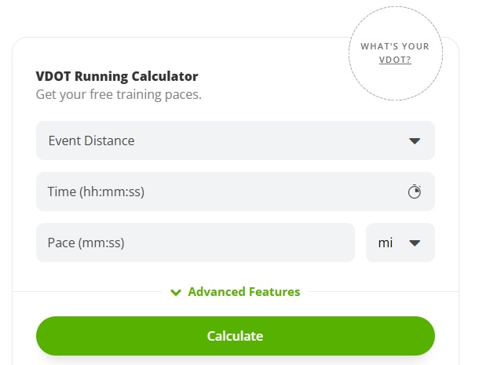Click the Advanced Features green label

(x=244, y=292)
